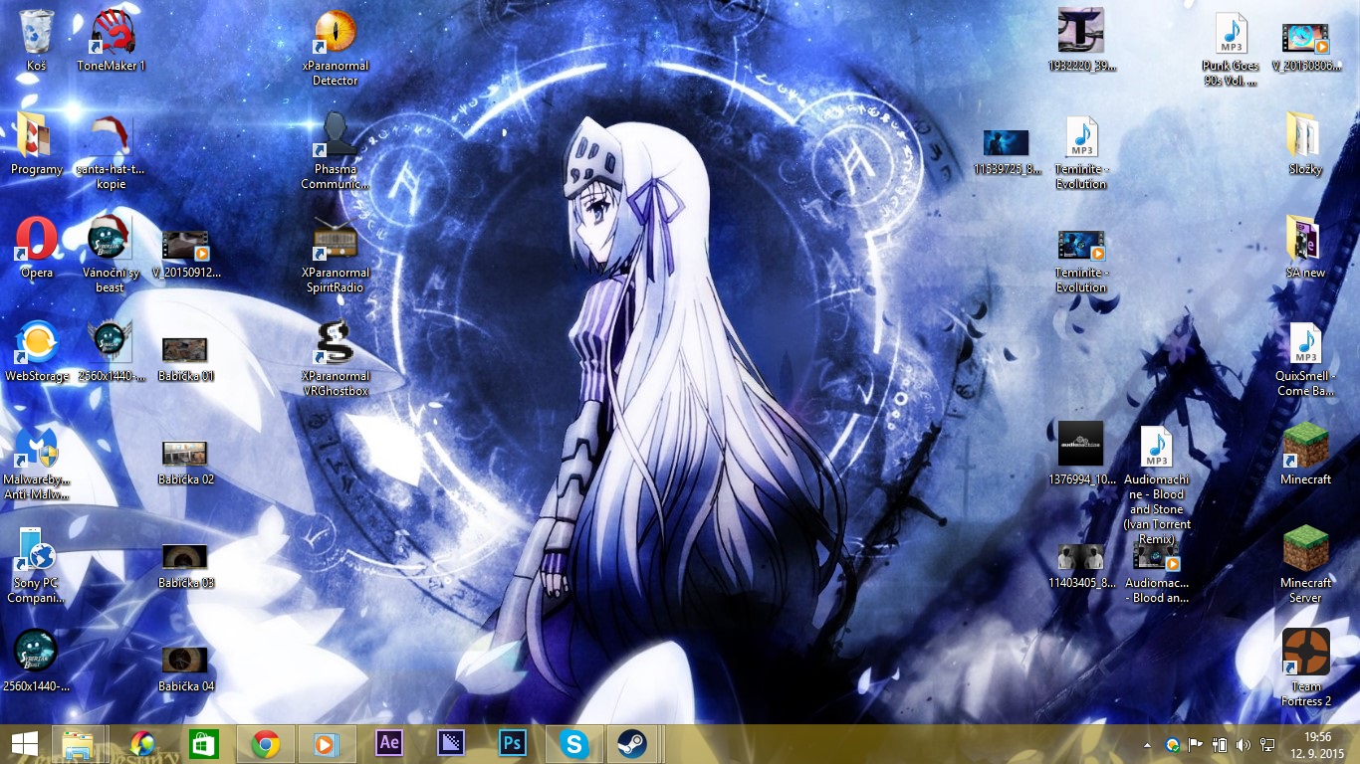Open the volume control in system tray

pyautogui.click(x=1243, y=744)
